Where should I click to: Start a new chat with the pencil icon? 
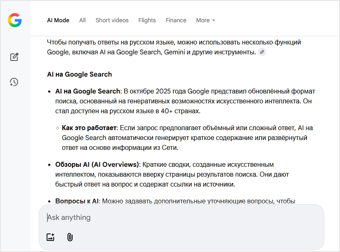point(14,57)
